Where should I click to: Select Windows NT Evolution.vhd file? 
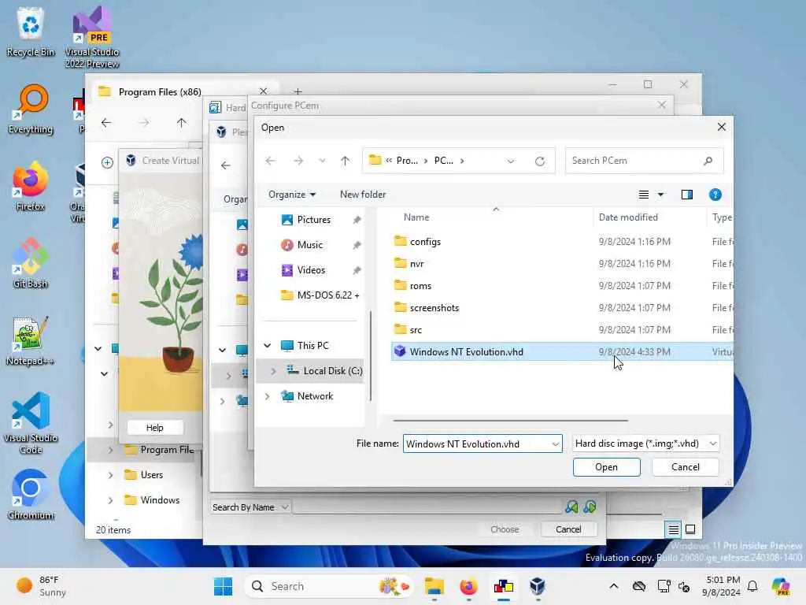[562, 352]
